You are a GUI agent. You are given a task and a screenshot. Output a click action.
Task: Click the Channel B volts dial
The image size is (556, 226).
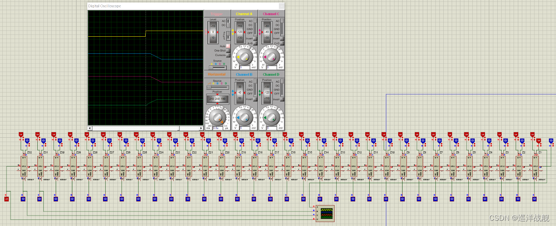click(x=244, y=118)
